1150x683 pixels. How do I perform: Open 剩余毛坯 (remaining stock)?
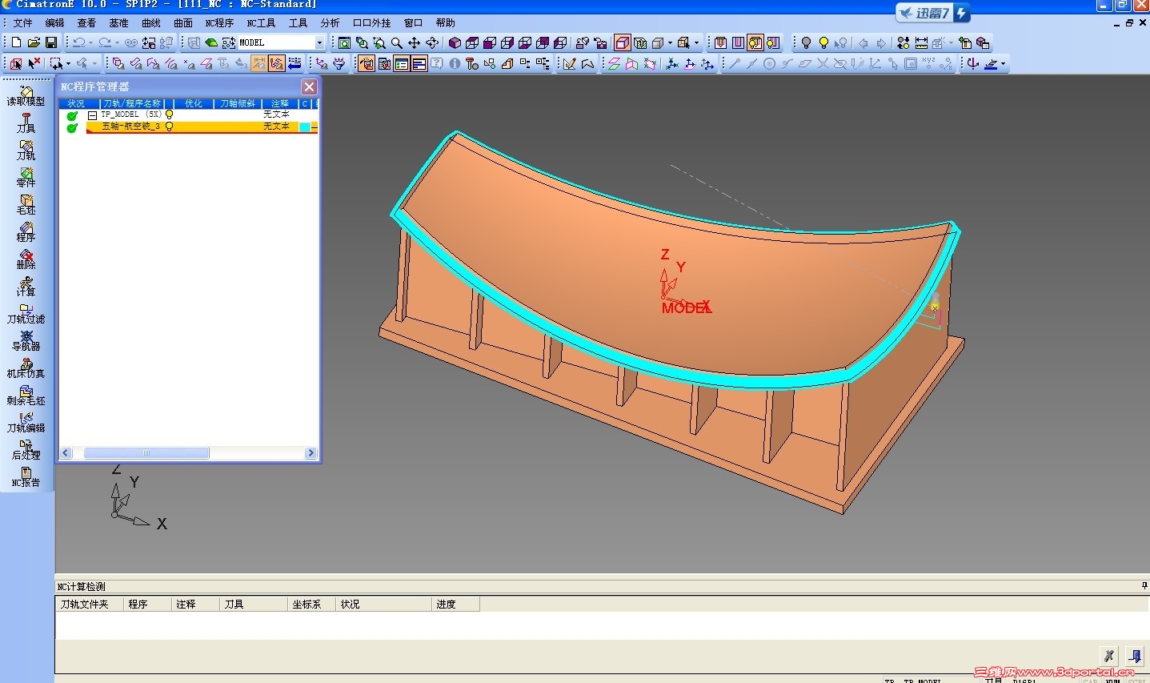tap(26, 396)
